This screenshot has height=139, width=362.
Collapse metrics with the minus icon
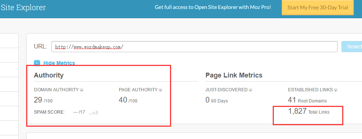(37, 63)
